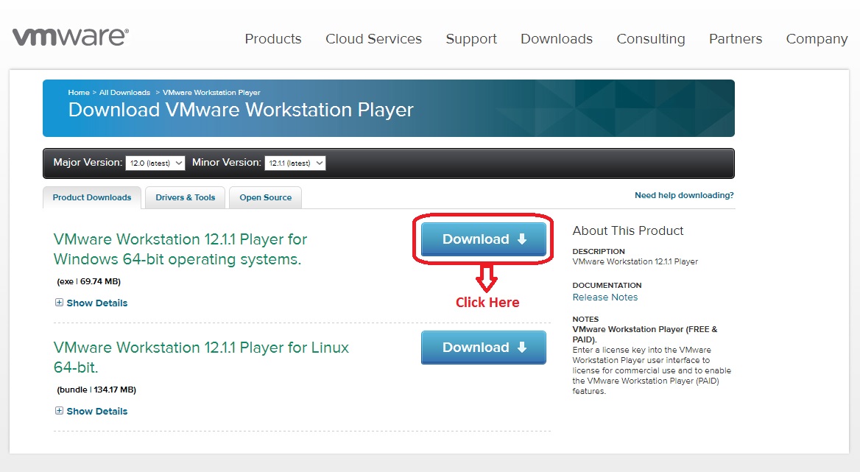Click the 'bundle | 134.17 MB' text
The height and width of the screenshot is (472, 860).
pos(96,390)
